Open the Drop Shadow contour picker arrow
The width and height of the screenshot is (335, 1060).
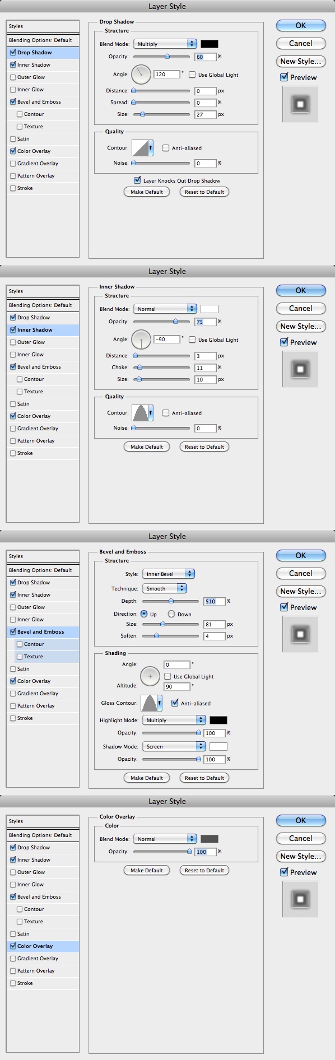pos(151,148)
